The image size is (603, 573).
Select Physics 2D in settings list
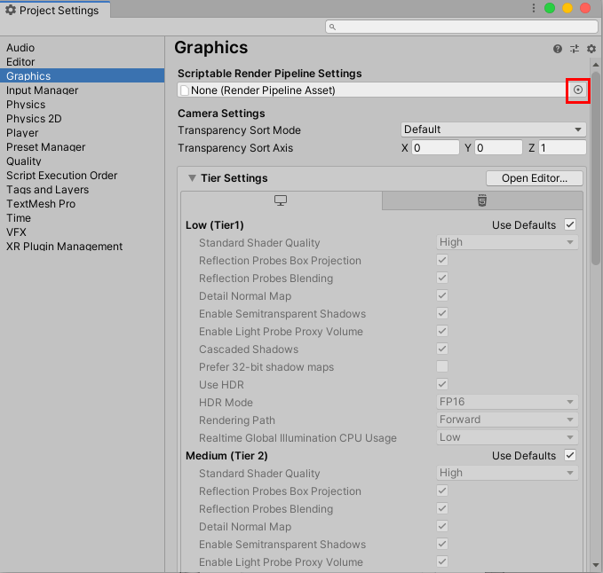tap(34, 119)
